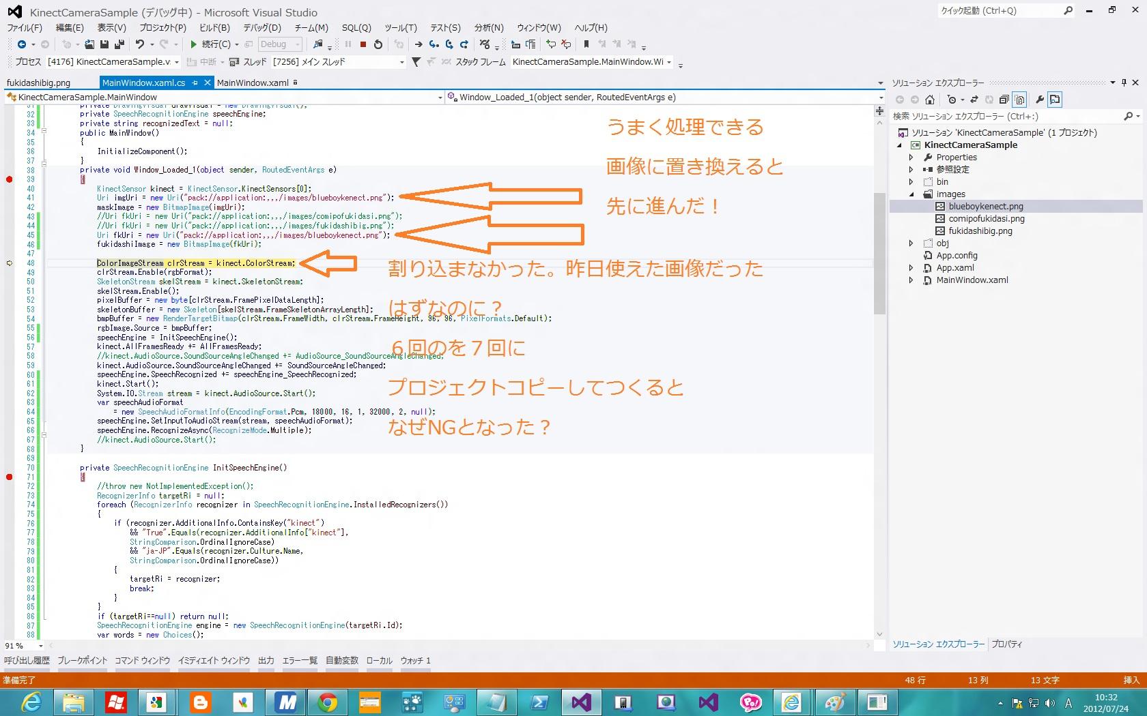Open the process selector dropdown

click(176, 62)
